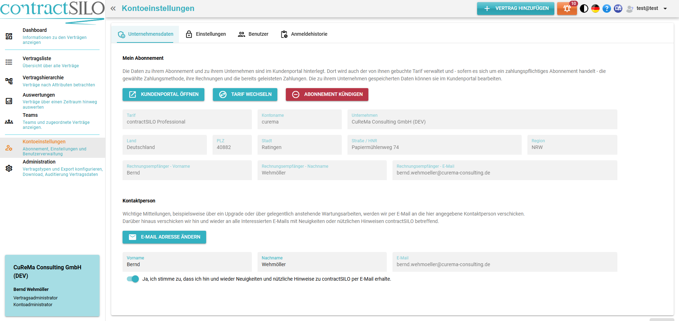Screen dimensions: 679x321
Task: Click the Stadt field showing Ratingen
Action: 300,145
